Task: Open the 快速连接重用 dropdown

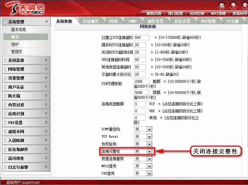Action: (143, 159)
